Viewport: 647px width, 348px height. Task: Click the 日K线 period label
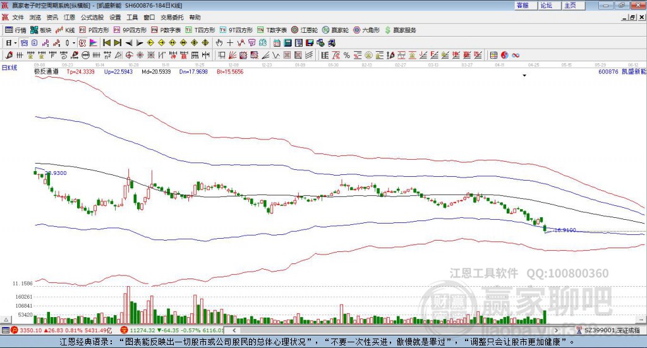pos(9,68)
